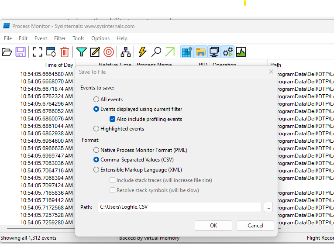Open the Filter funnel icon
This screenshot has width=334, height=244.
coord(81,52)
